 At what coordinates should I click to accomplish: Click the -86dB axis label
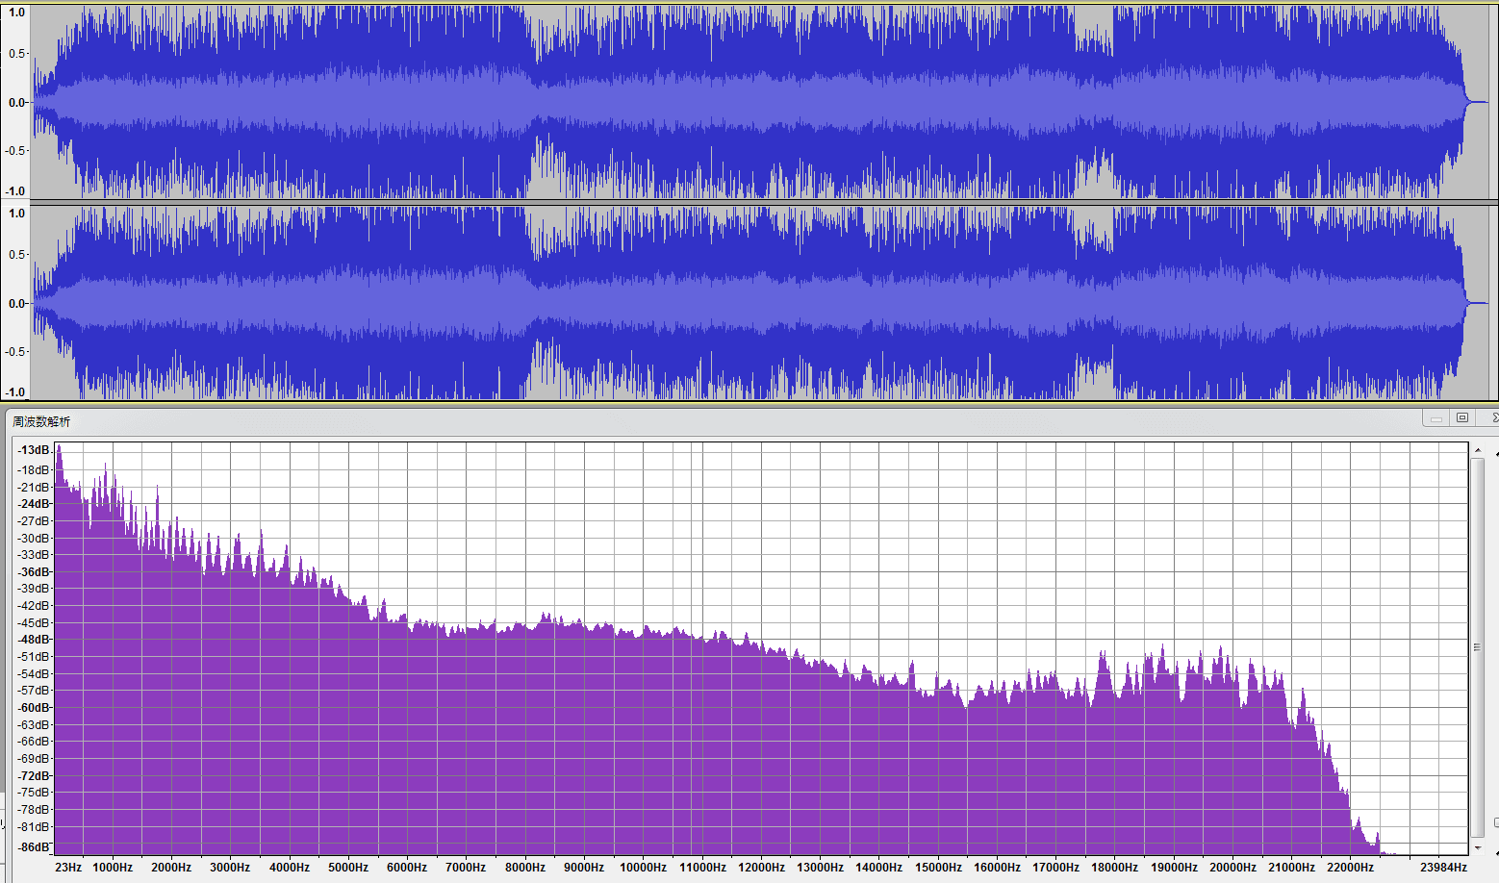34,847
